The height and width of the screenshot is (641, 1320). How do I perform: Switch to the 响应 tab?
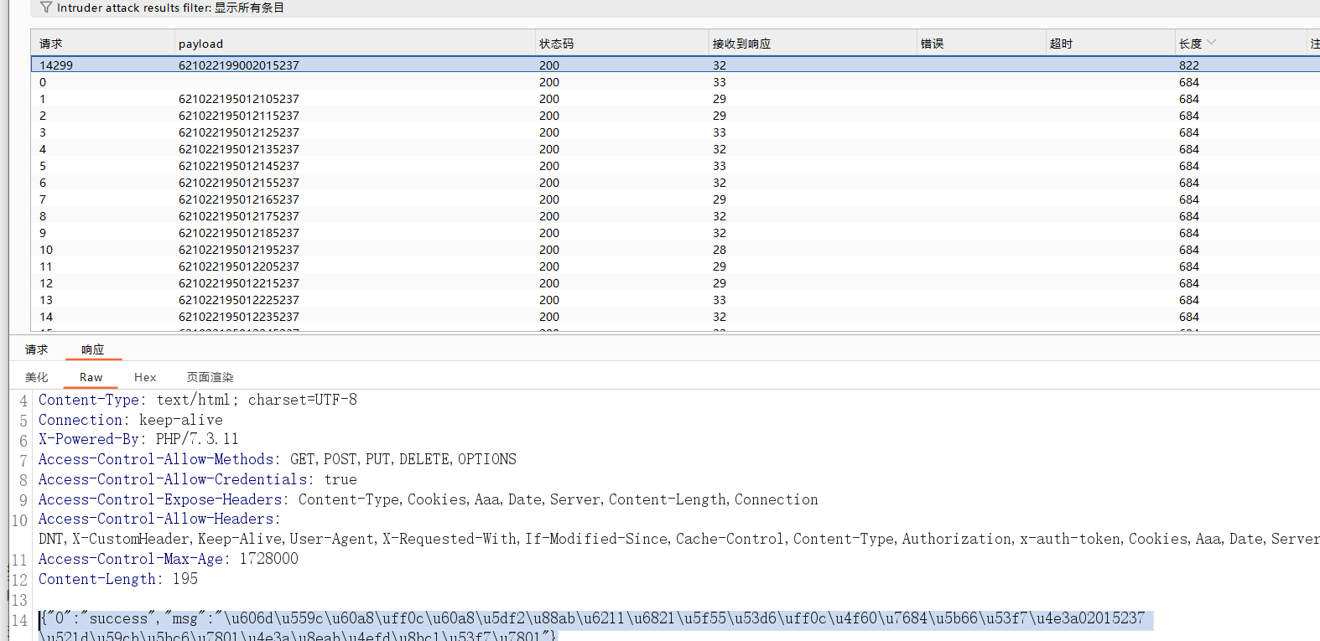(93, 349)
